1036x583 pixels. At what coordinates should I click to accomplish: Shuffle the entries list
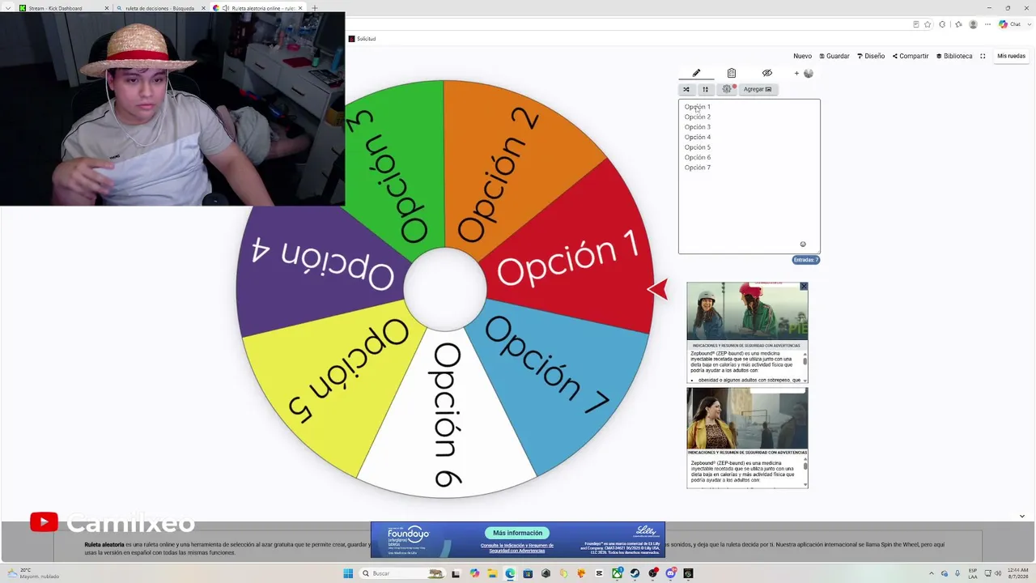click(x=686, y=89)
